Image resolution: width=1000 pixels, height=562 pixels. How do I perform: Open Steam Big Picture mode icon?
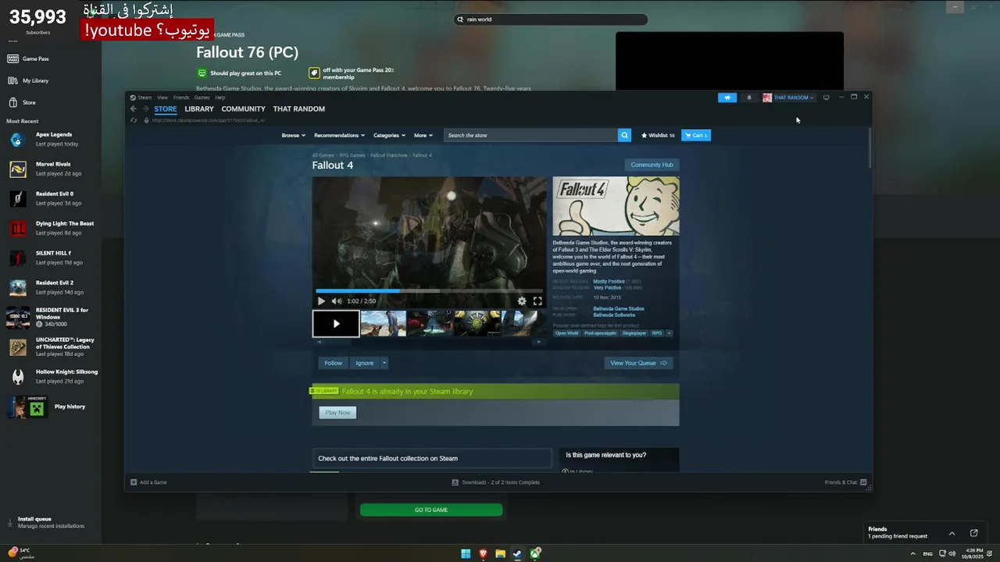[x=826, y=98]
